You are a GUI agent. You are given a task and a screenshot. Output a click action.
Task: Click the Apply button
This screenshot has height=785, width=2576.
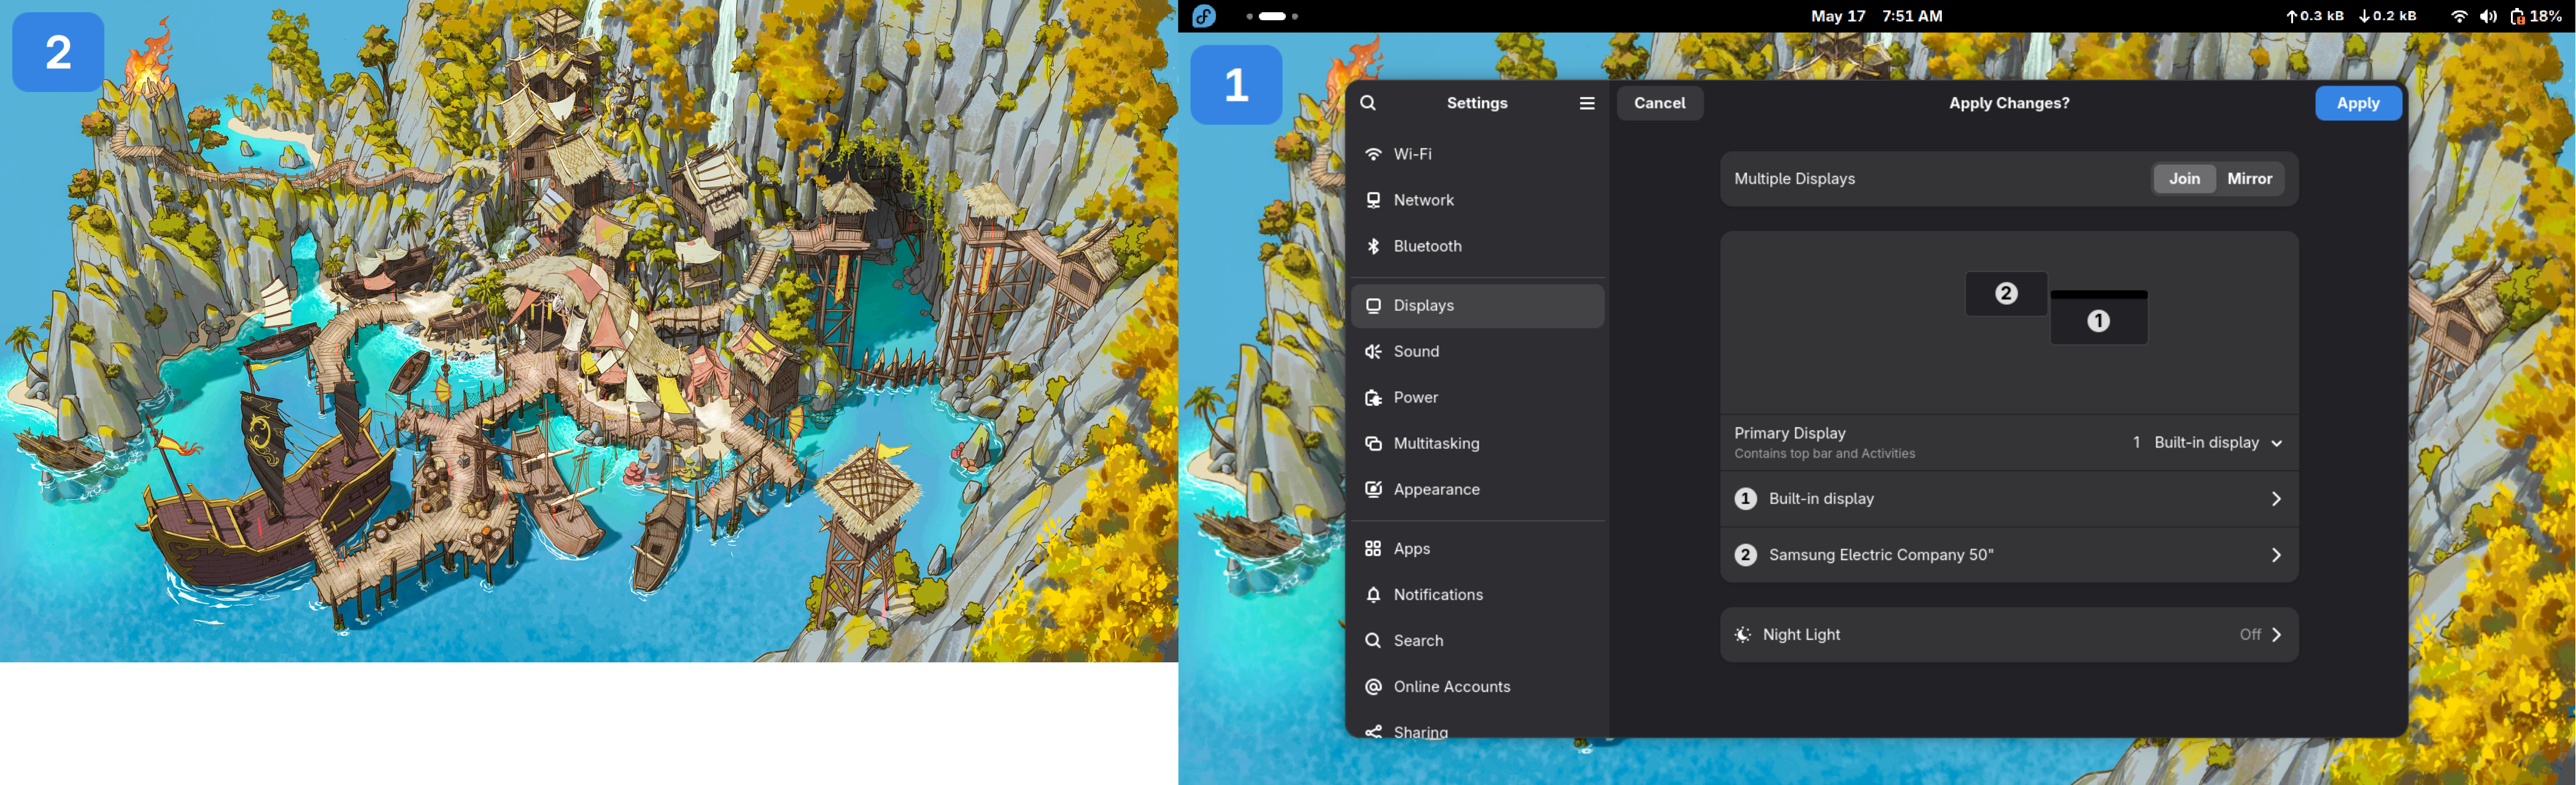[2358, 103]
